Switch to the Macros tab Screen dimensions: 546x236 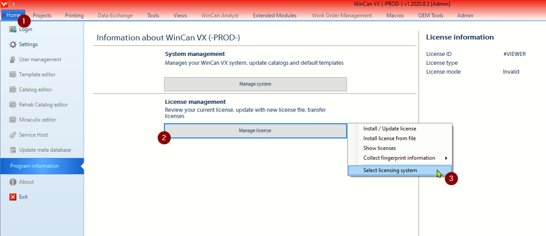tap(395, 15)
